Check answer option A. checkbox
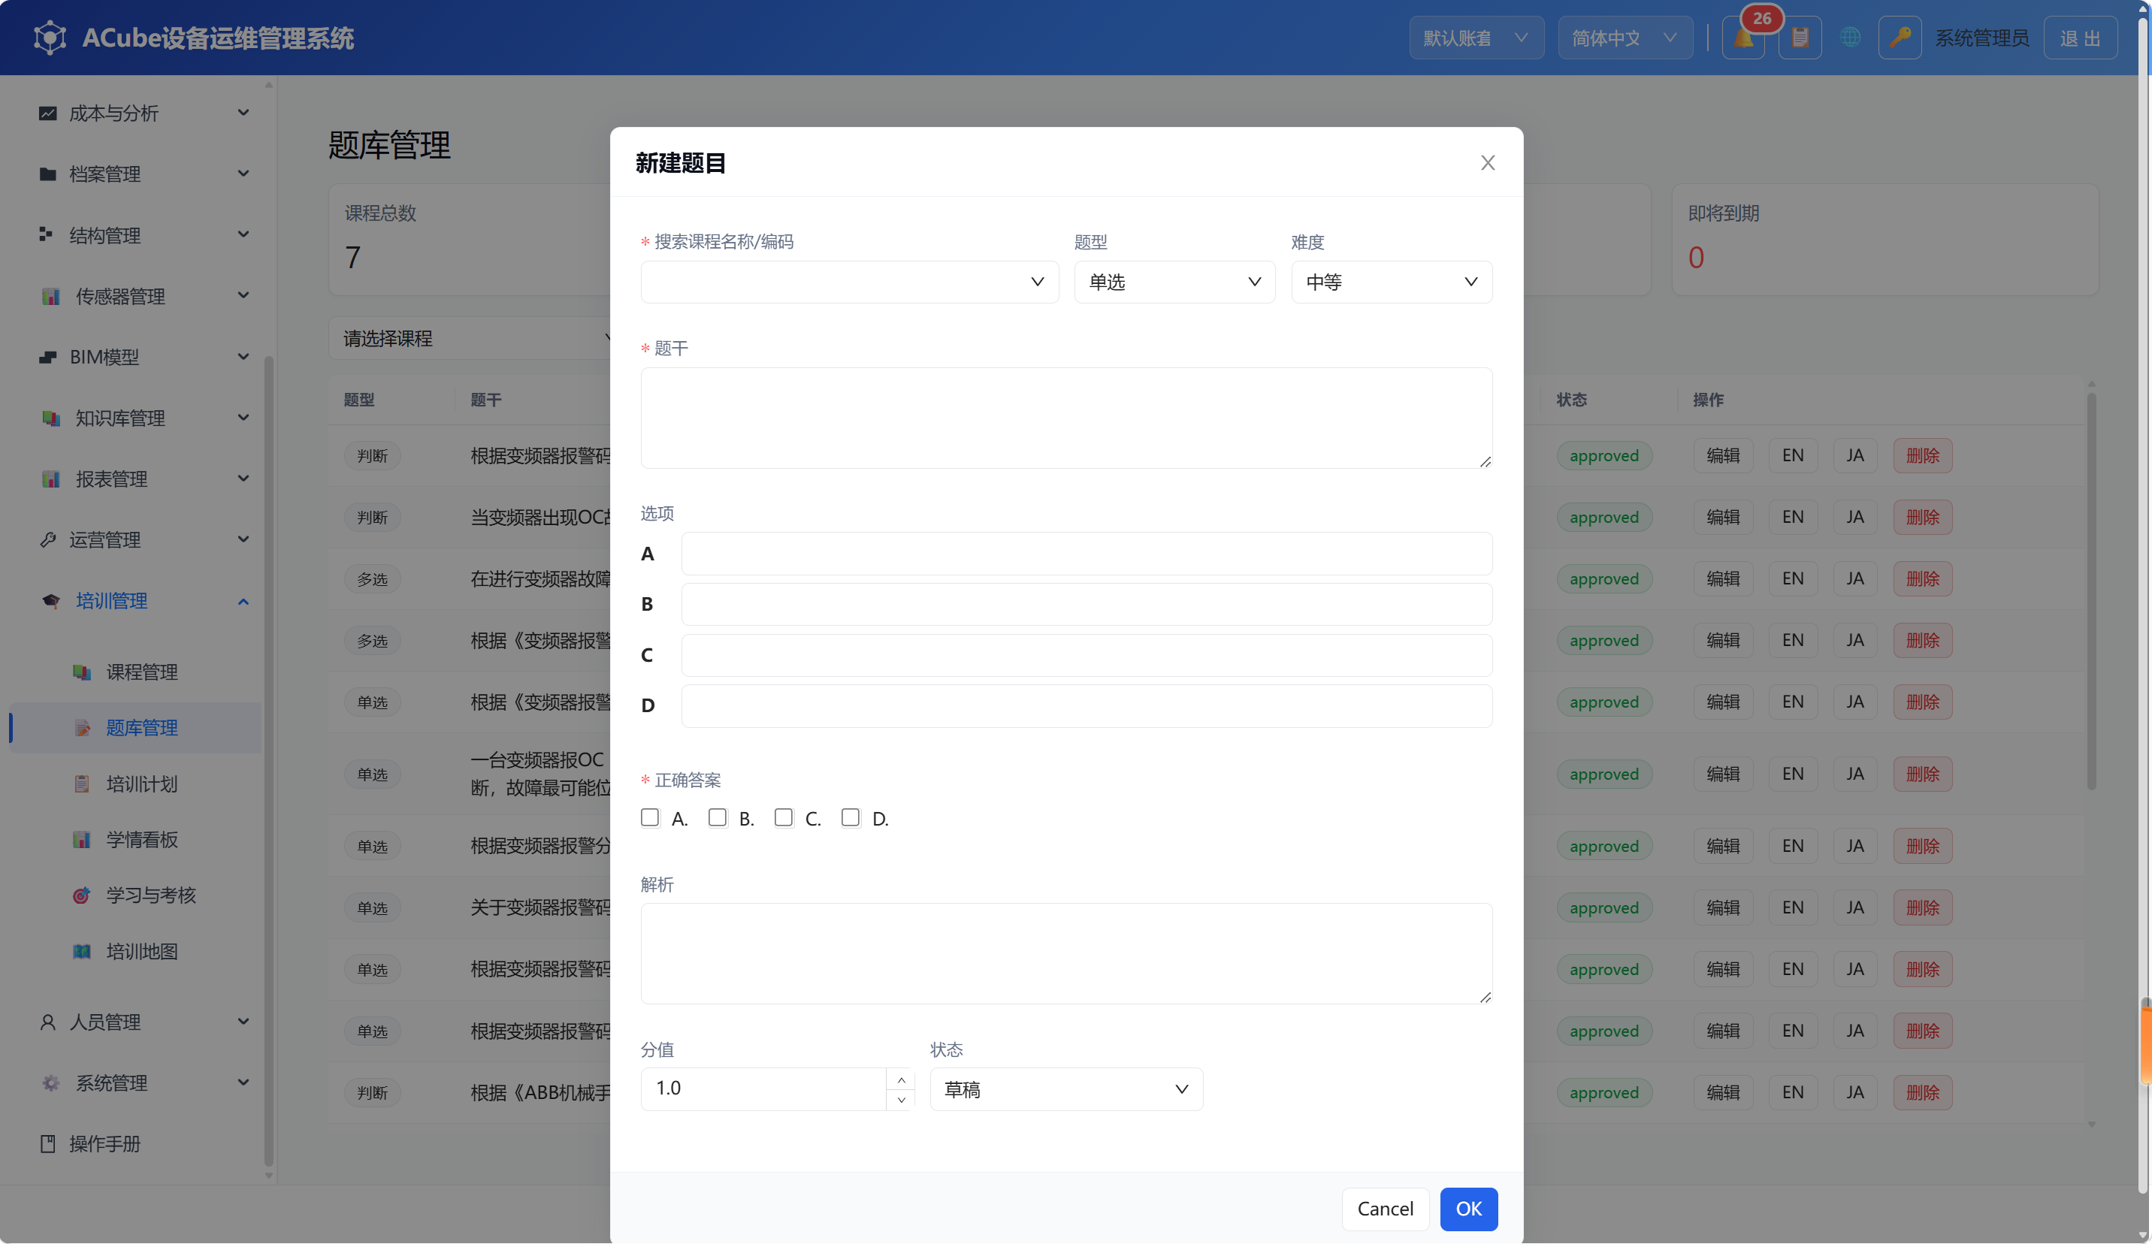Viewport: 2152px width, 1244px height. point(650,818)
